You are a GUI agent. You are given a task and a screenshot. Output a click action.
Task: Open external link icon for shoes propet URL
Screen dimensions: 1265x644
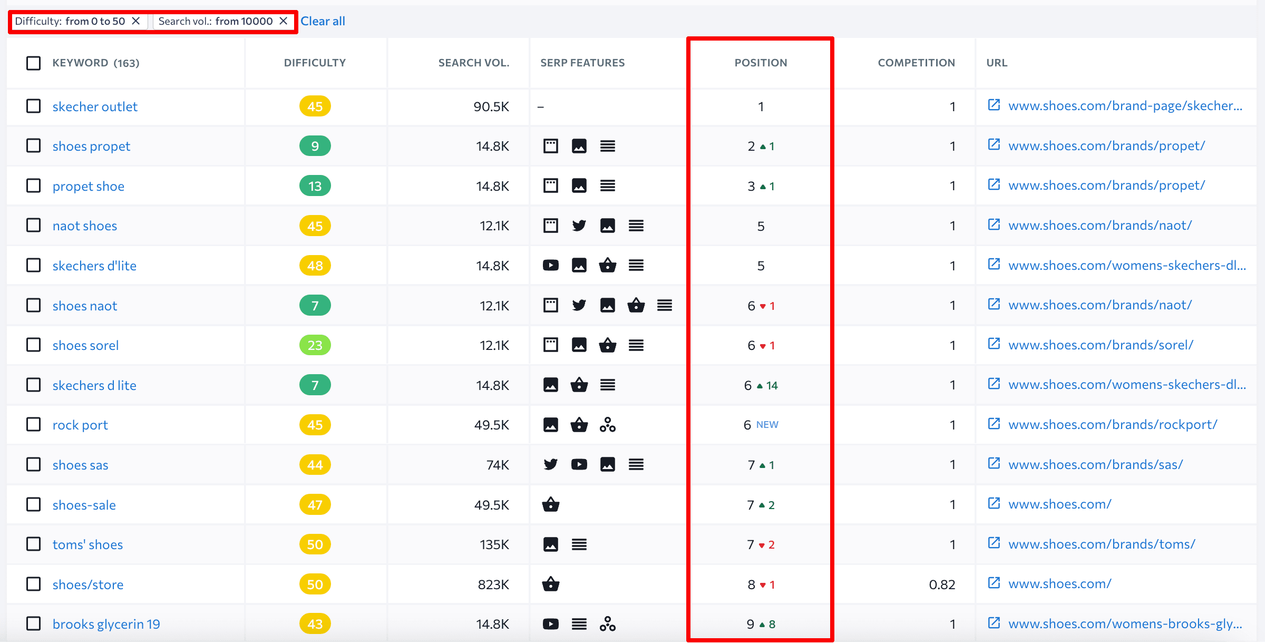click(x=994, y=144)
